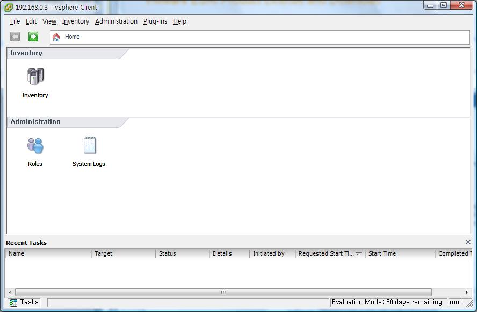Click the scroll right arrow in Recent Tasks

click(x=467, y=293)
